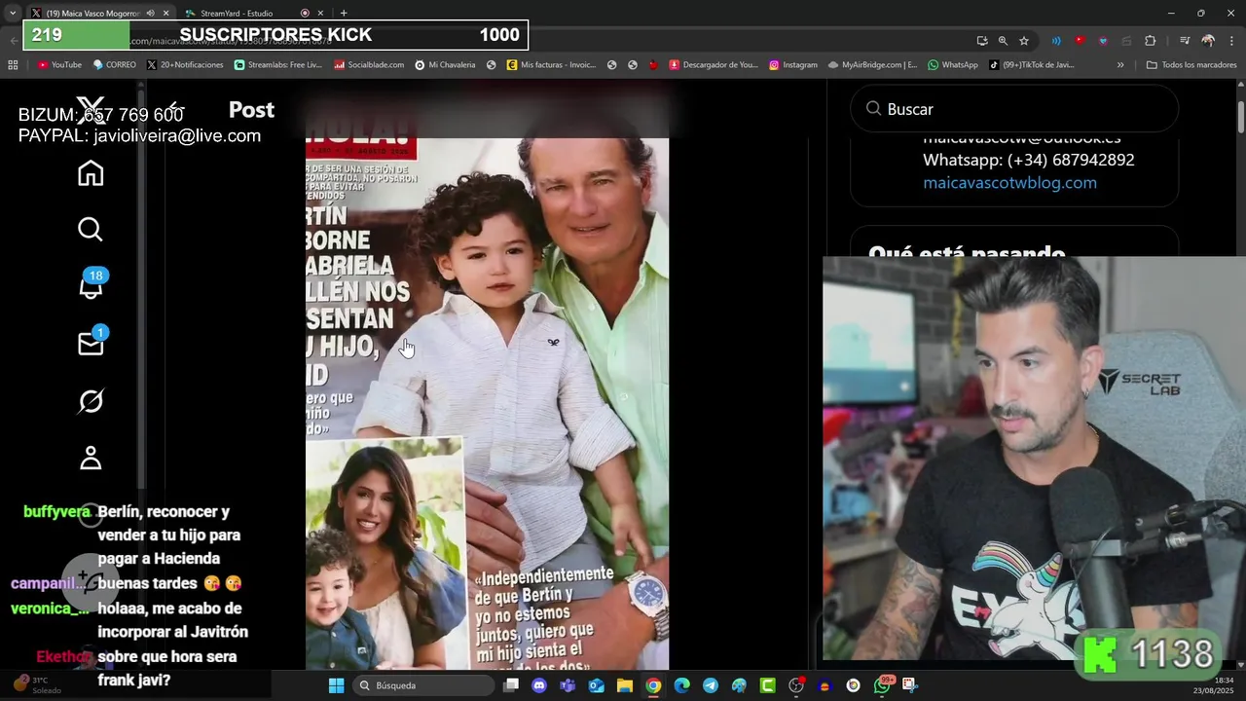The image size is (1246, 701).
Task: Open the 20+ Notificaciones bookmark
Action: (185, 65)
